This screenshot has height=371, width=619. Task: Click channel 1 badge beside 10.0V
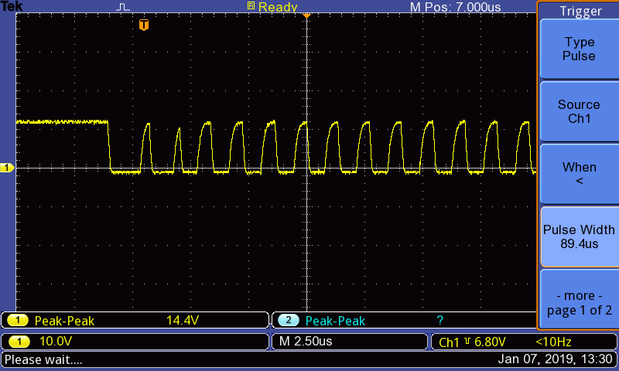click(19, 341)
